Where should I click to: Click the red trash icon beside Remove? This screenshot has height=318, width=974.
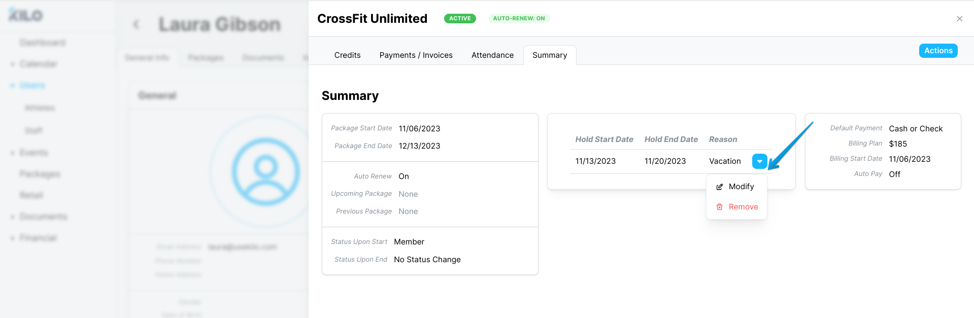719,207
